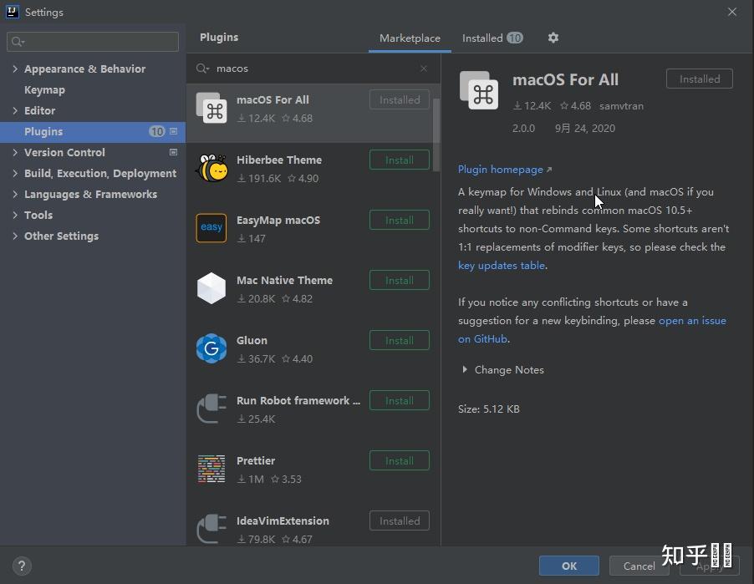Click the help question mark icon
The width and height of the screenshot is (754, 584).
point(22,566)
